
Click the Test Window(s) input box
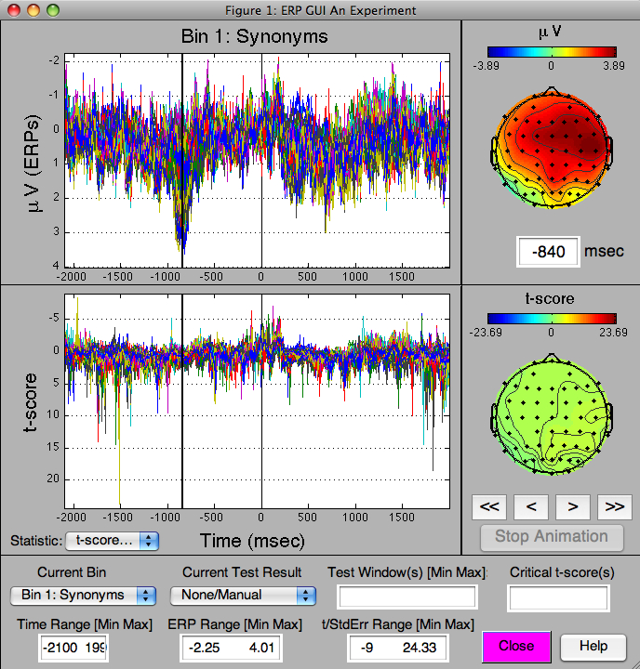407,597
